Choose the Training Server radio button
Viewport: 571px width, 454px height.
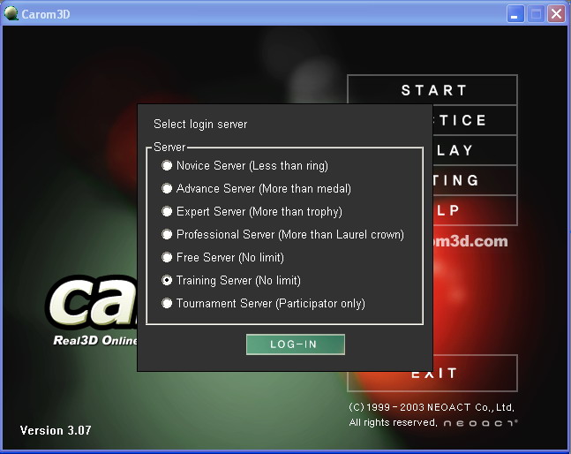167,280
